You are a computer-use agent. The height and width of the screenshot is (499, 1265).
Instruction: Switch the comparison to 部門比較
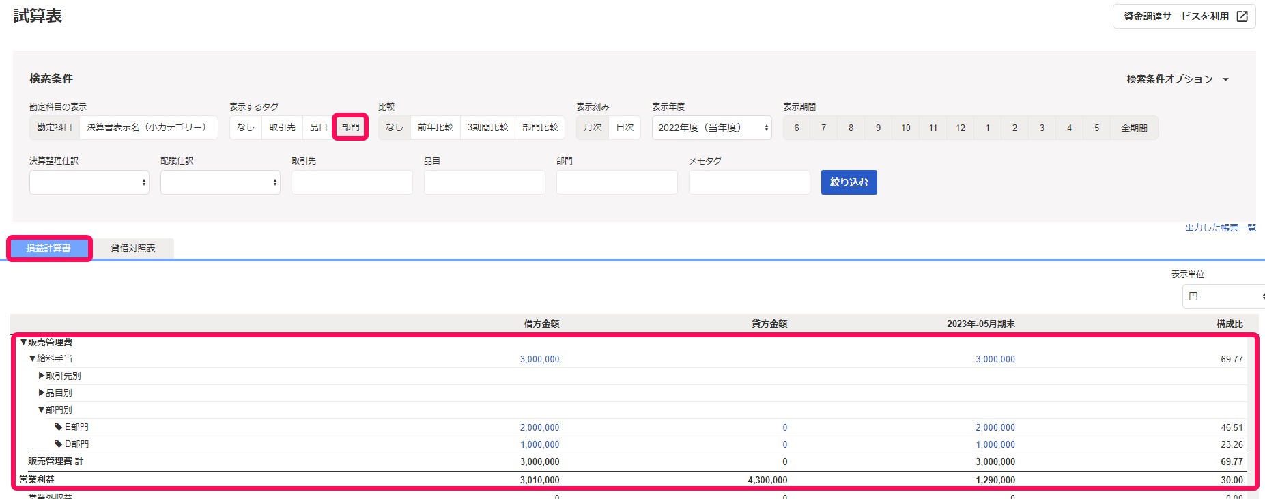click(540, 128)
